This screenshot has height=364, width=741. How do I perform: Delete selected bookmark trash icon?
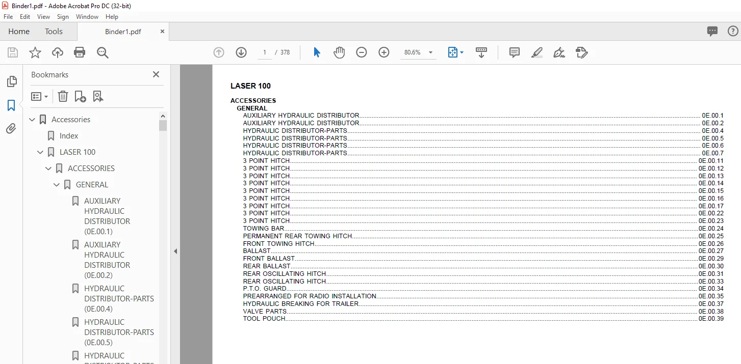pyautogui.click(x=63, y=96)
